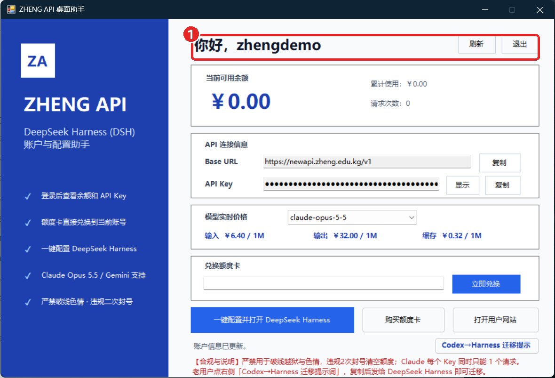This screenshot has height=378, width=555.
Task: Copy the Base URL with 复制
Action: 499,163
